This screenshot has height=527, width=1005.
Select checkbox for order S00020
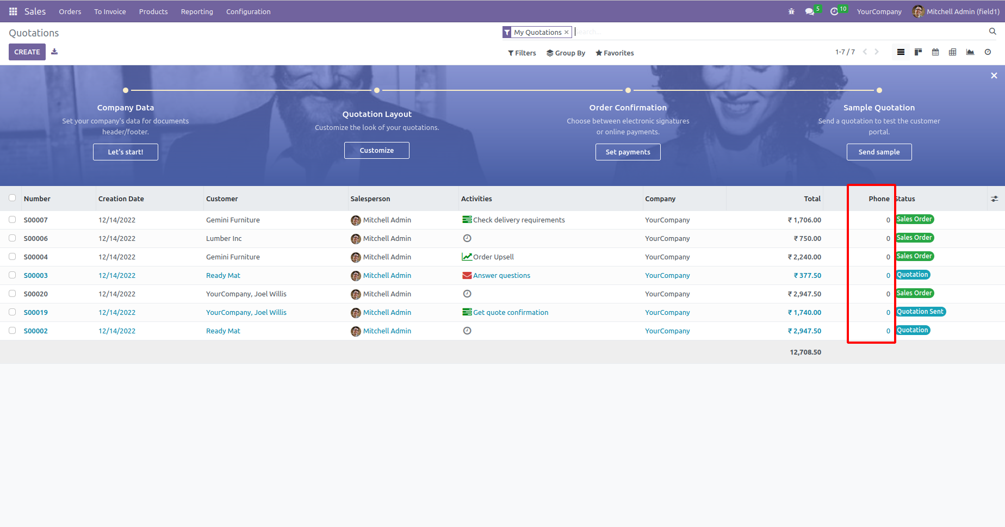click(13, 294)
